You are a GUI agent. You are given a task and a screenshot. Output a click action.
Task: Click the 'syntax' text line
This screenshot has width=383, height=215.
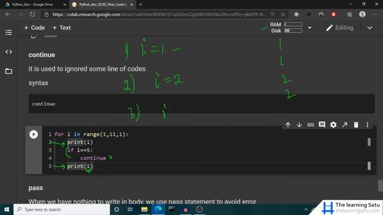(x=38, y=83)
